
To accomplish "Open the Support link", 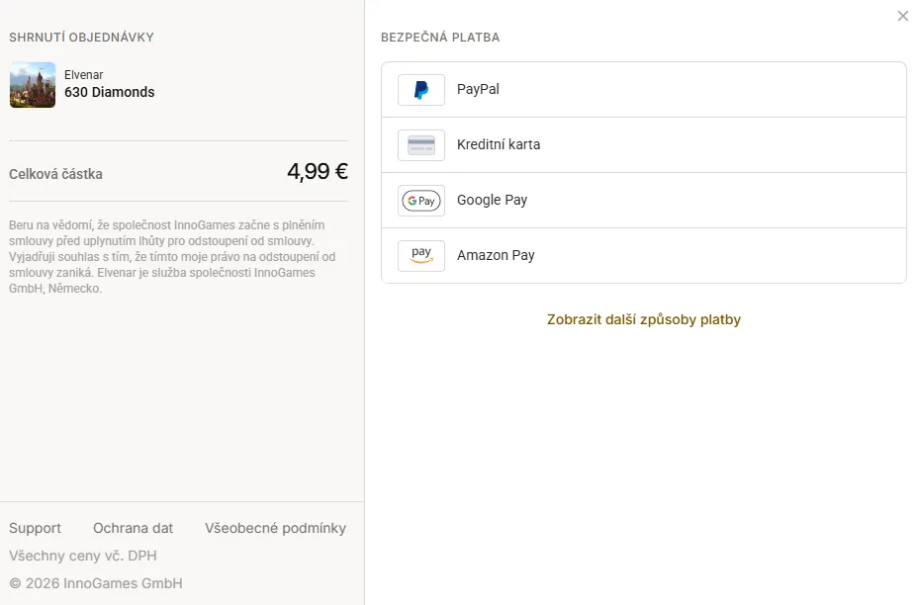I will (x=35, y=528).
